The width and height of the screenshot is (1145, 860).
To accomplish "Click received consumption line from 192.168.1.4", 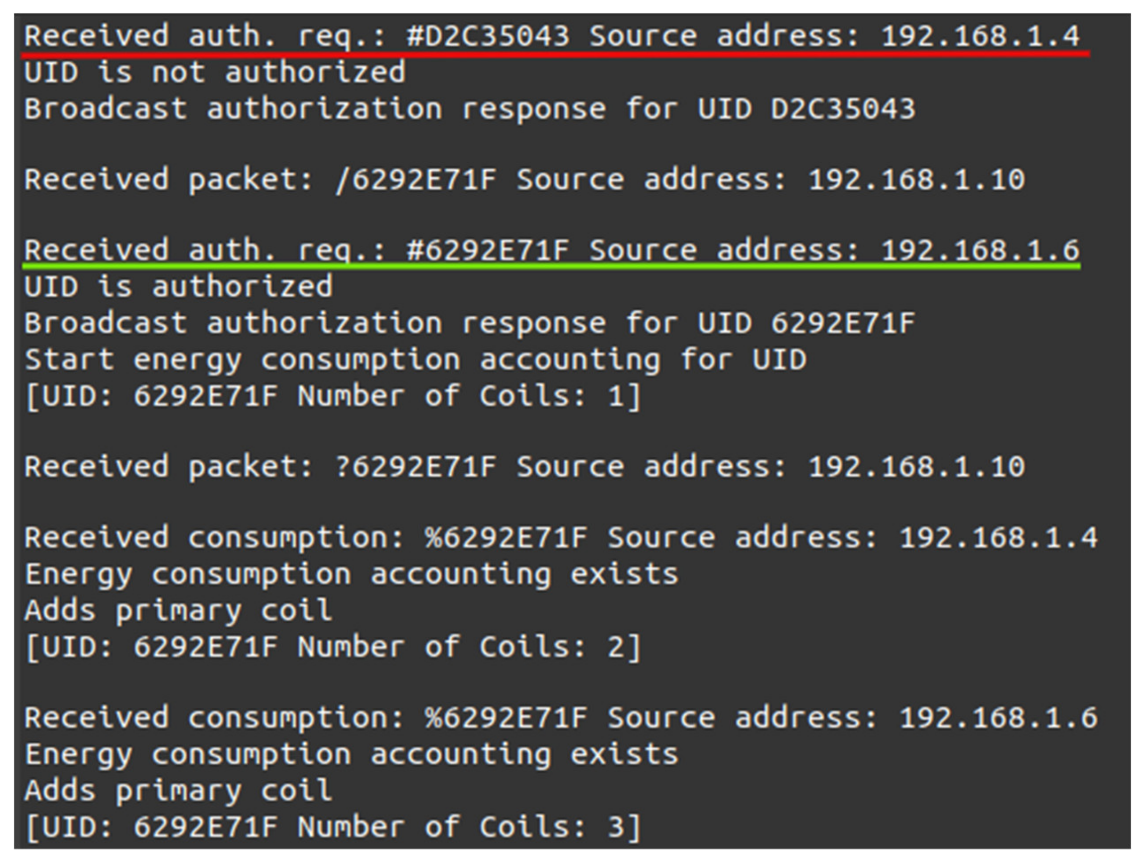I will 561,538.
